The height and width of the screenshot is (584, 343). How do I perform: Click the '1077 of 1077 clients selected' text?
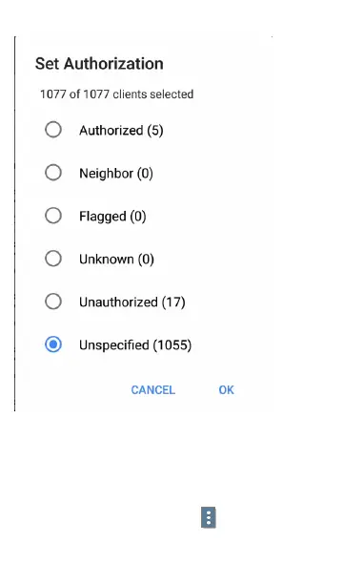[117, 94]
